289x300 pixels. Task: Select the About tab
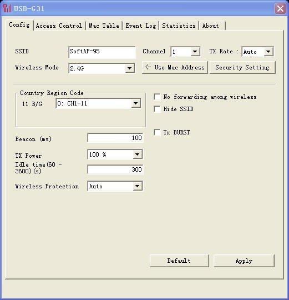click(x=211, y=26)
